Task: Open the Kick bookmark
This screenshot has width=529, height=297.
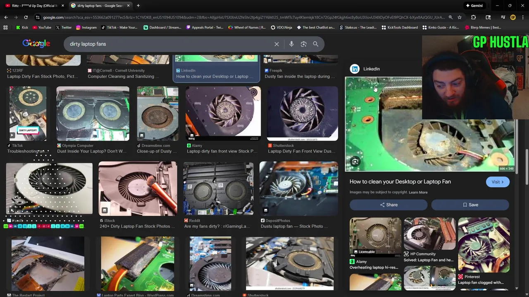Action: click(x=22, y=28)
